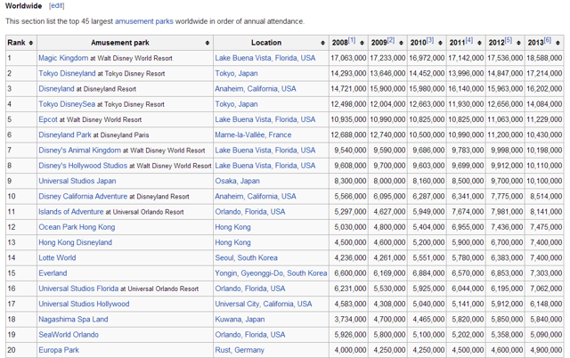Image resolution: width=570 pixels, height=358 pixels.
Task: Open Universal Studios Florida link
Action: coord(78,289)
